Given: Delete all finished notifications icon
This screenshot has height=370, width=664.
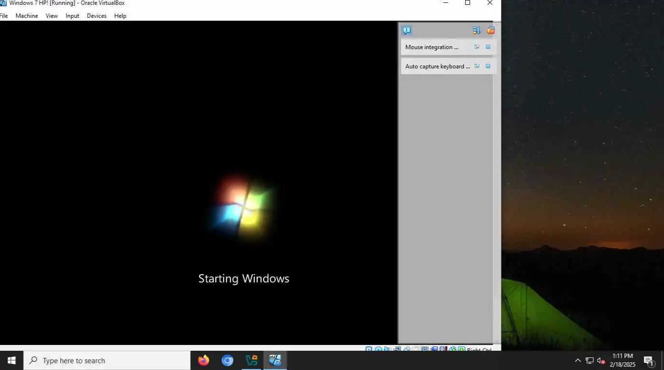Looking at the screenshot, I should click(491, 30).
